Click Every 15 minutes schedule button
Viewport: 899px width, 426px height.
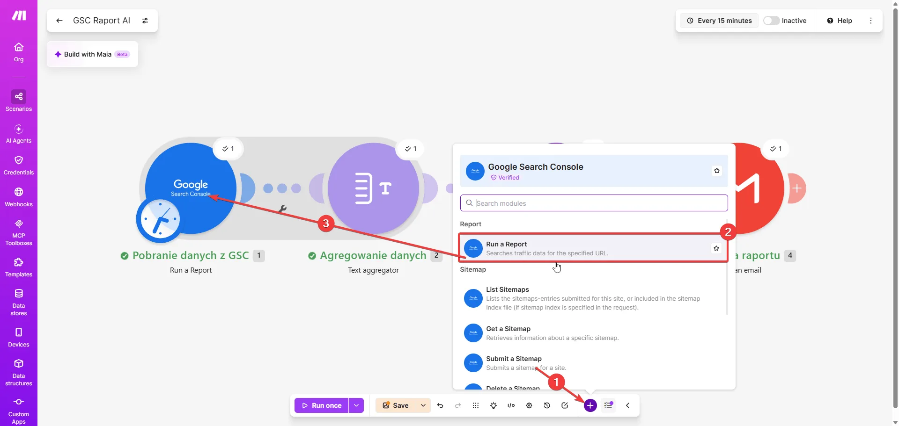pyautogui.click(x=719, y=21)
